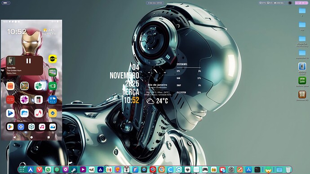This screenshot has width=310, height=174.
Task: Launch the Pluto TV app on the phone
Action: [x=53, y=59]
